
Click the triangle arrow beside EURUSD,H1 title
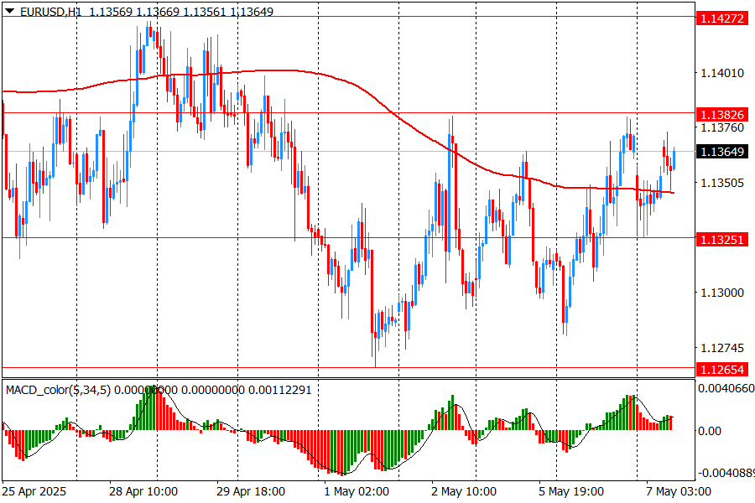click(9, 12)
